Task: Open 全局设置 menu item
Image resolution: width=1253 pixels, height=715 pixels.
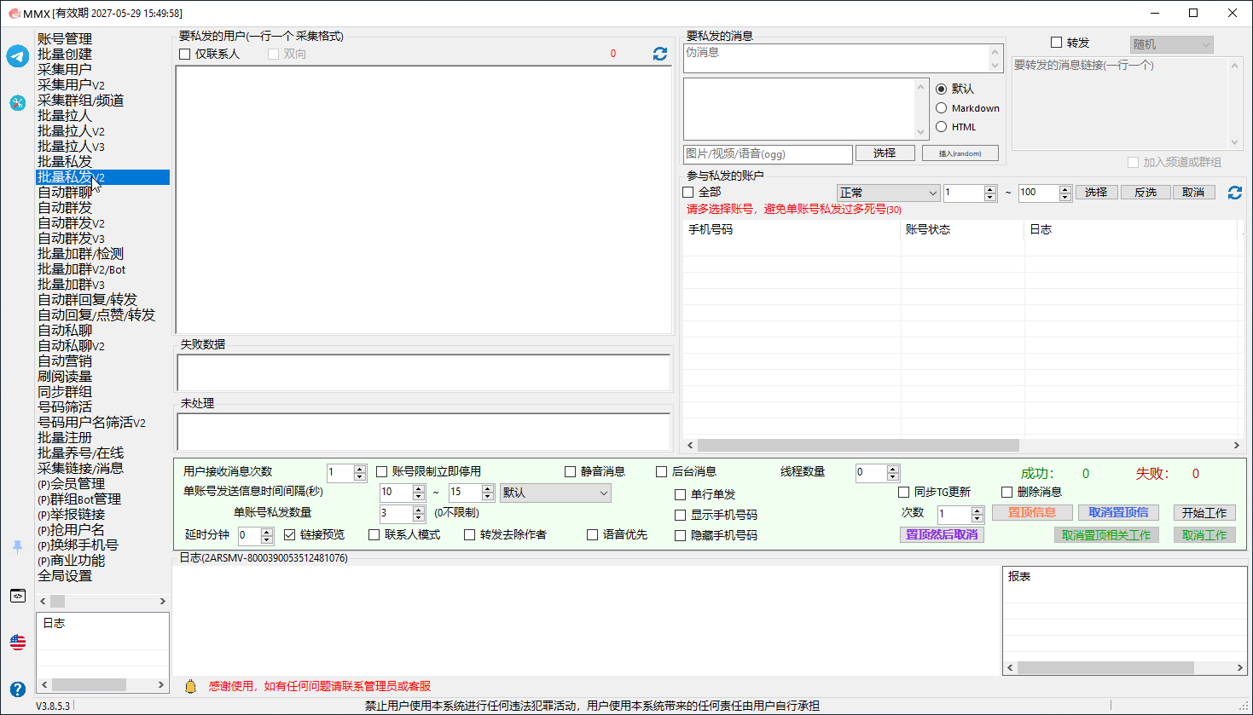Action: 65,576
